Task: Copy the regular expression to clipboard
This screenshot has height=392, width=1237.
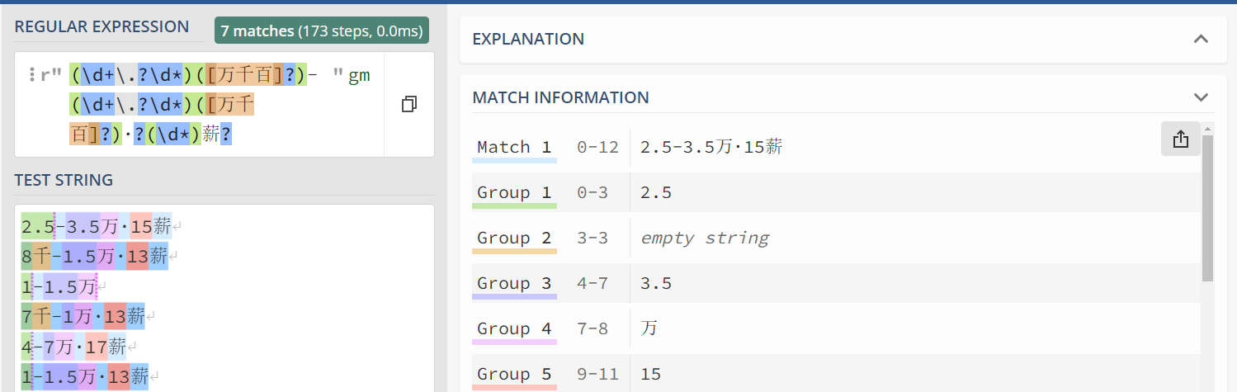Action: [408, 104]
